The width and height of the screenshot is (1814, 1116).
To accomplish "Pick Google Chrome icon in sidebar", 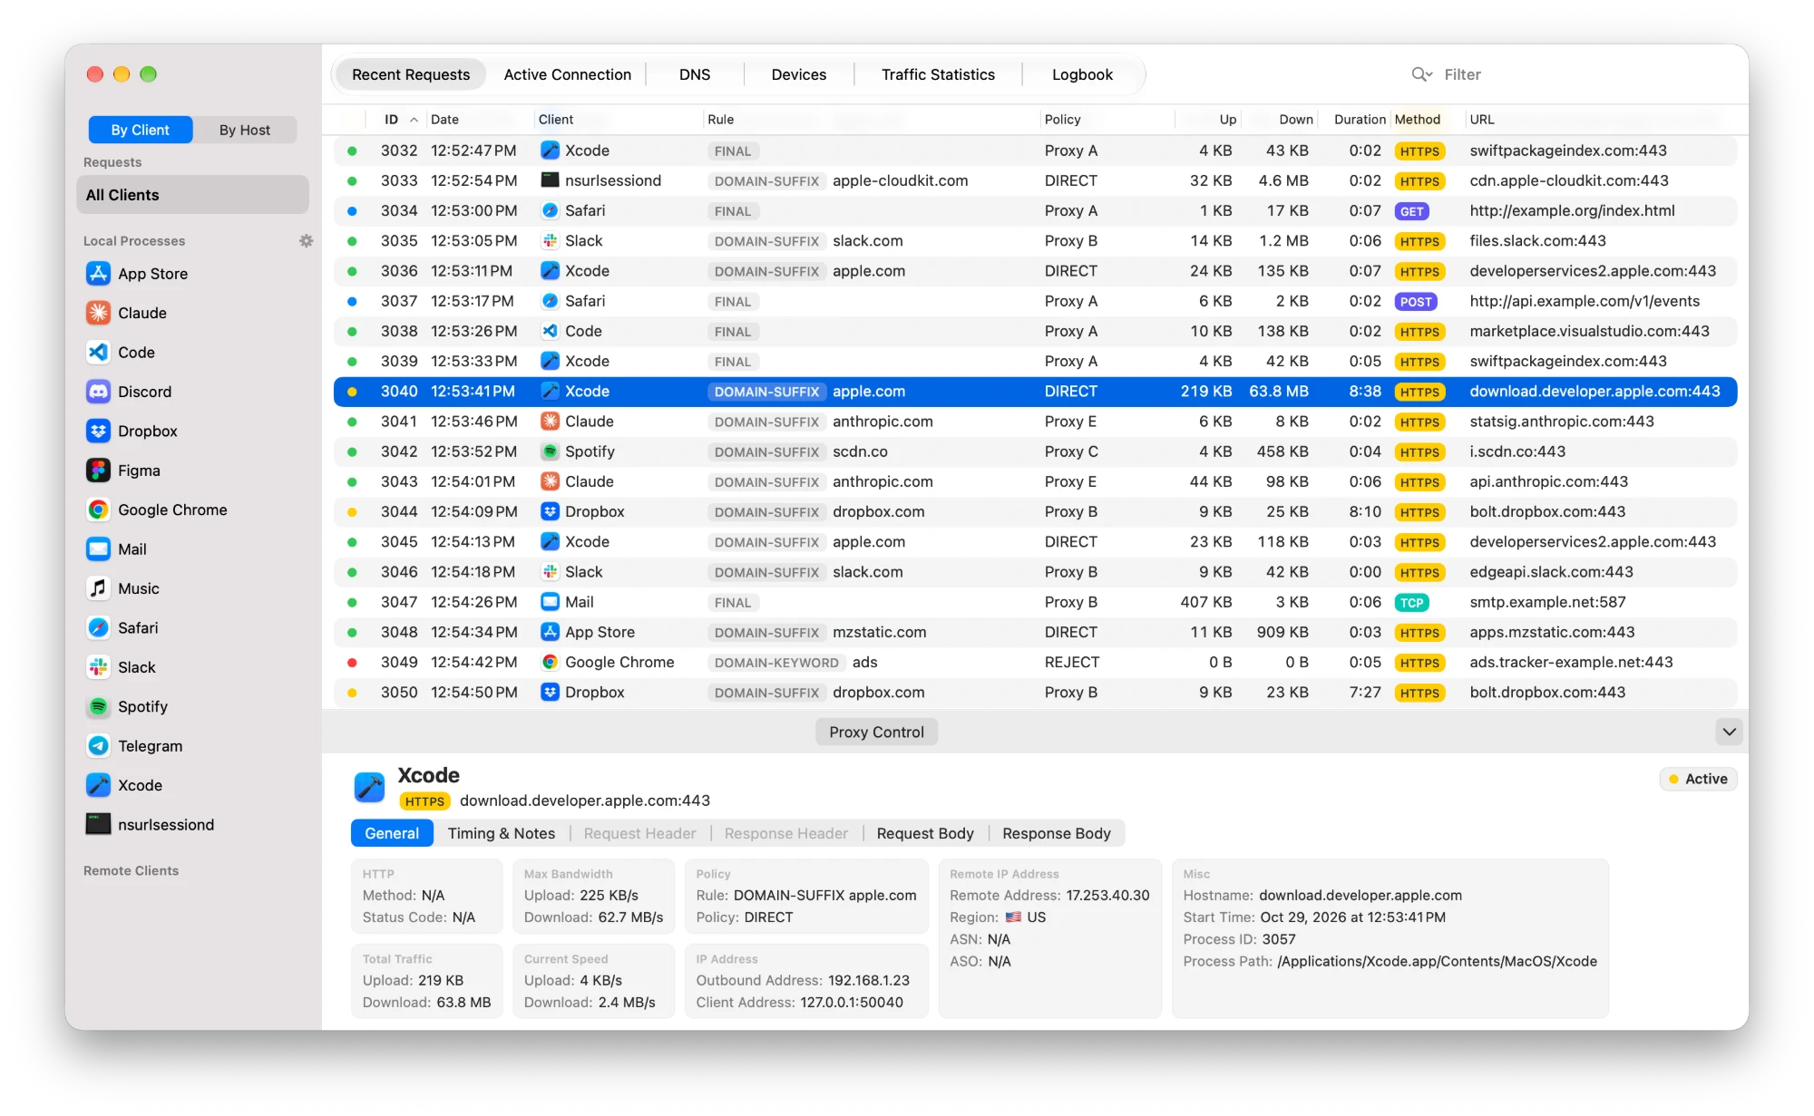I will (x=98, y=509).
